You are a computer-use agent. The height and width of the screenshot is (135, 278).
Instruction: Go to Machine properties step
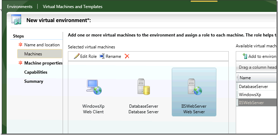pyautogui.click(x=43, y=63)
